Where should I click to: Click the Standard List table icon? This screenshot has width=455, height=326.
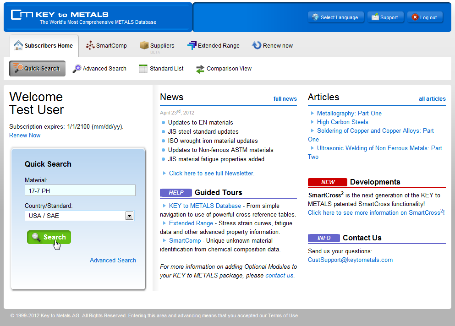[x=143, y=69]
